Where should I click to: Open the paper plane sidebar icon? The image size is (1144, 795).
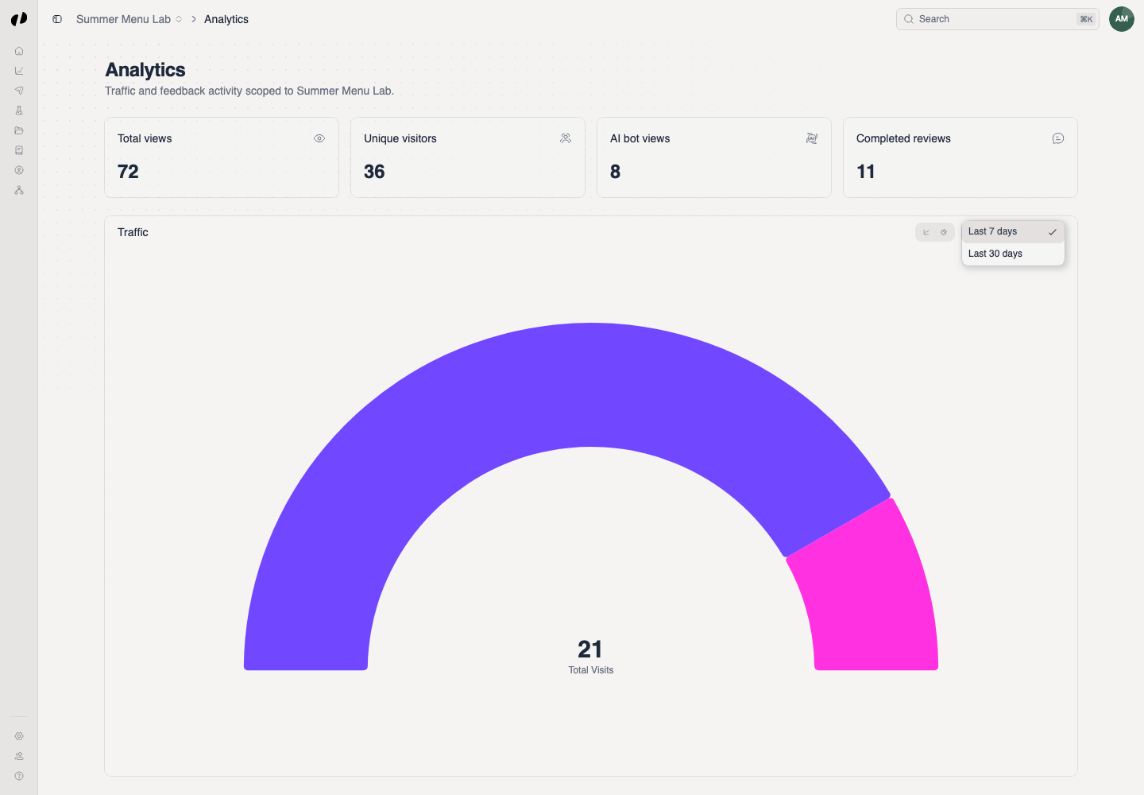click(x=19, y=91)
